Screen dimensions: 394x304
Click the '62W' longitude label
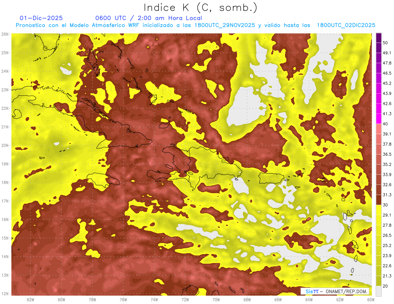(x=340, y=300)
